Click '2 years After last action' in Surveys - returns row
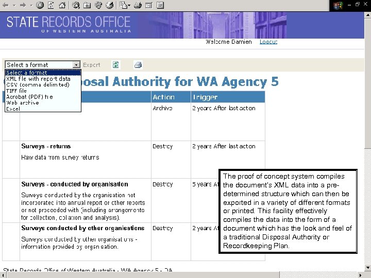The image size is (371, 278). point(224,146)
